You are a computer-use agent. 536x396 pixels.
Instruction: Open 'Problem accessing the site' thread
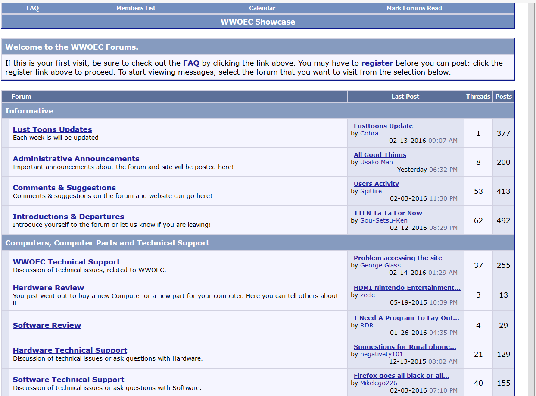click(398, 258)
